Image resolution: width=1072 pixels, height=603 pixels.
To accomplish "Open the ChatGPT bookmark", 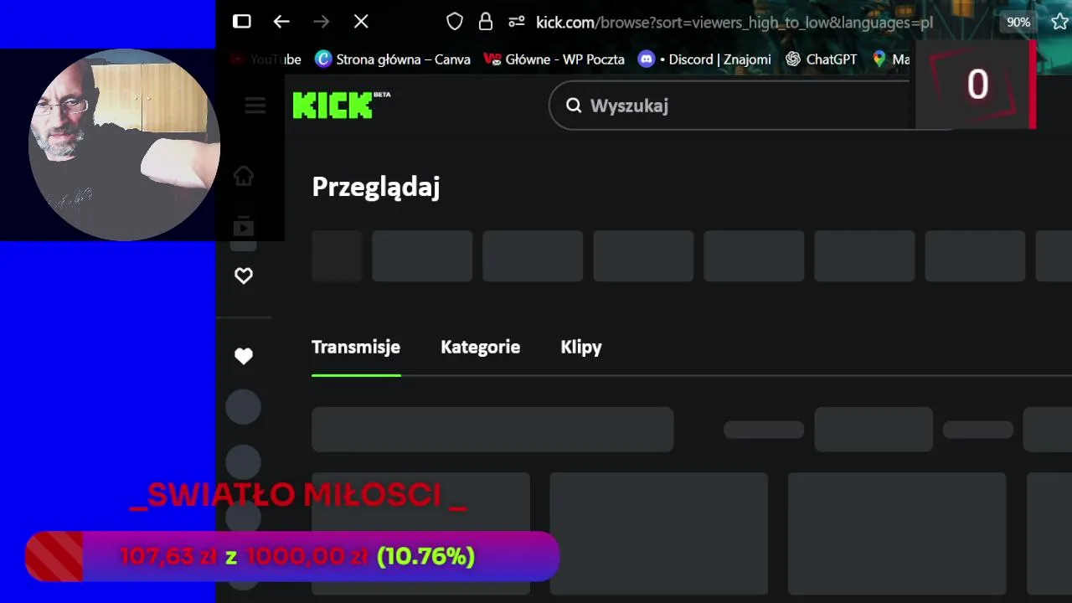I will pyautogui.click(x=822, y=59).
